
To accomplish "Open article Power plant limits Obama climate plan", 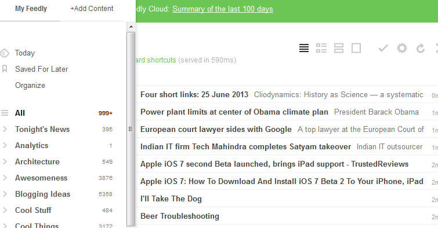I will tap(234, 112).
